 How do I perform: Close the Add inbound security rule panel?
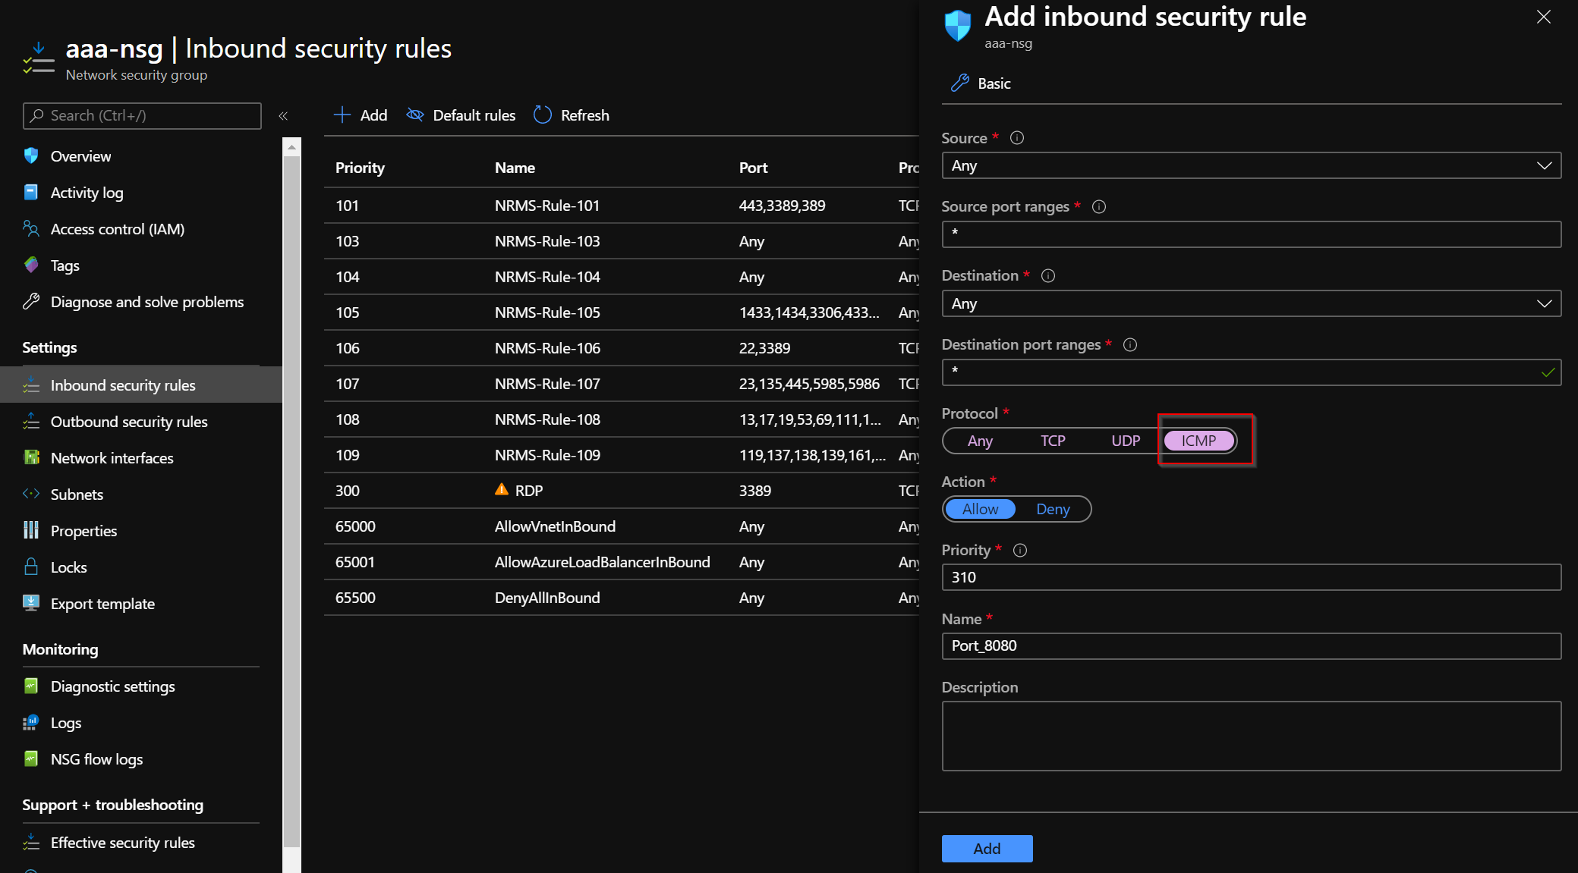pyautogui.click(x=1543, y=17)
